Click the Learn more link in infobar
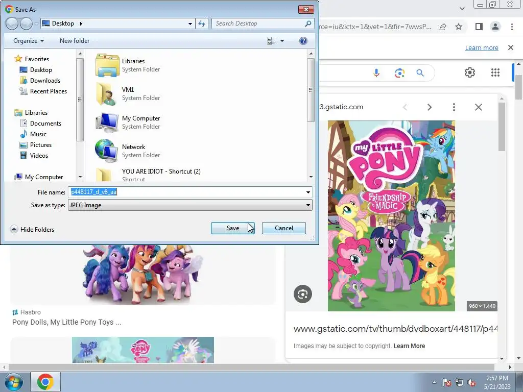 (482, 47)
